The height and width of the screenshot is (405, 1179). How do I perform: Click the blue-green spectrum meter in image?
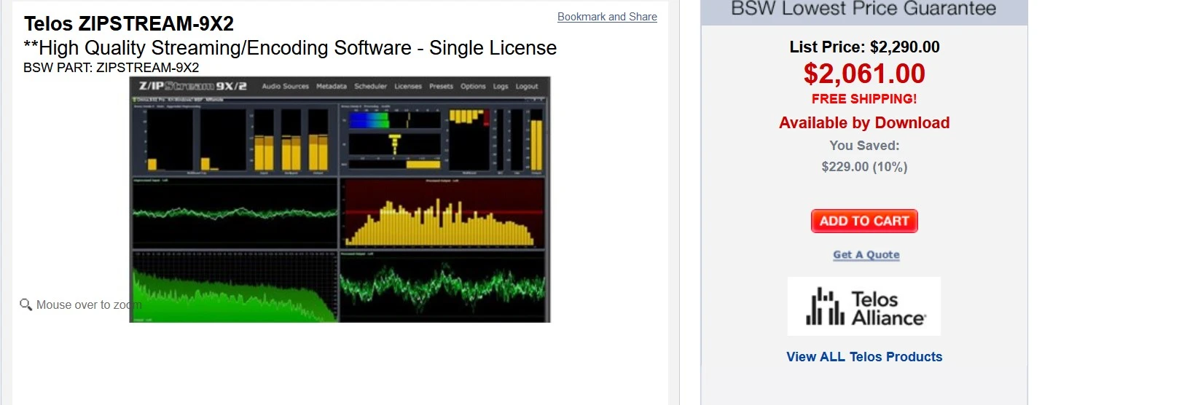(369, 119)
